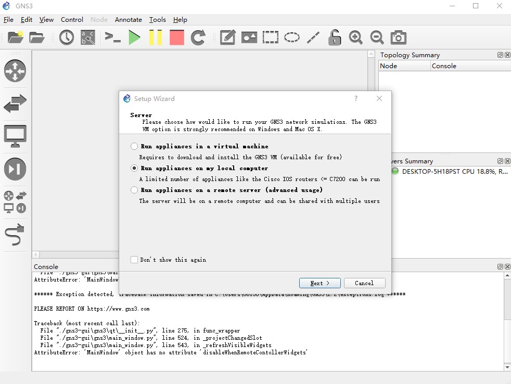Click the Node column header

(x=404, y=66)
